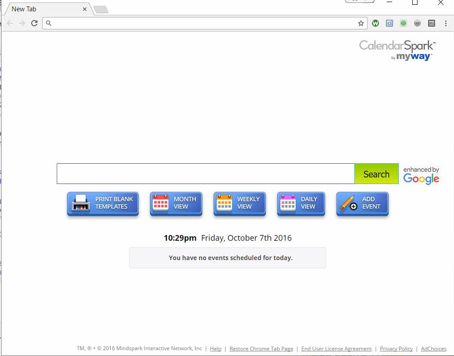
Task: Add Event to the calendar
Action: [x=362, y=204]
